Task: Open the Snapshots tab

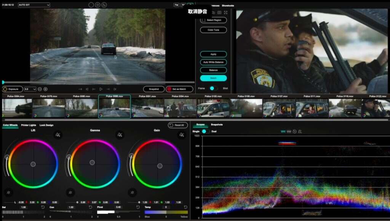Action: pyautogui.click(x=217, y=125)
